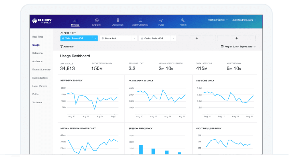Click the Flurry logo
This screenshot has height=157, width=292.
coord(42,21)
